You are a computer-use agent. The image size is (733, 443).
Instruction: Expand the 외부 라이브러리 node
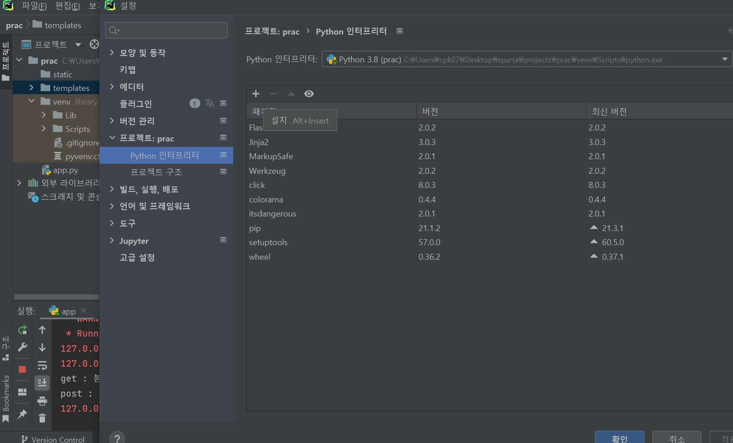tap(19, 183)
